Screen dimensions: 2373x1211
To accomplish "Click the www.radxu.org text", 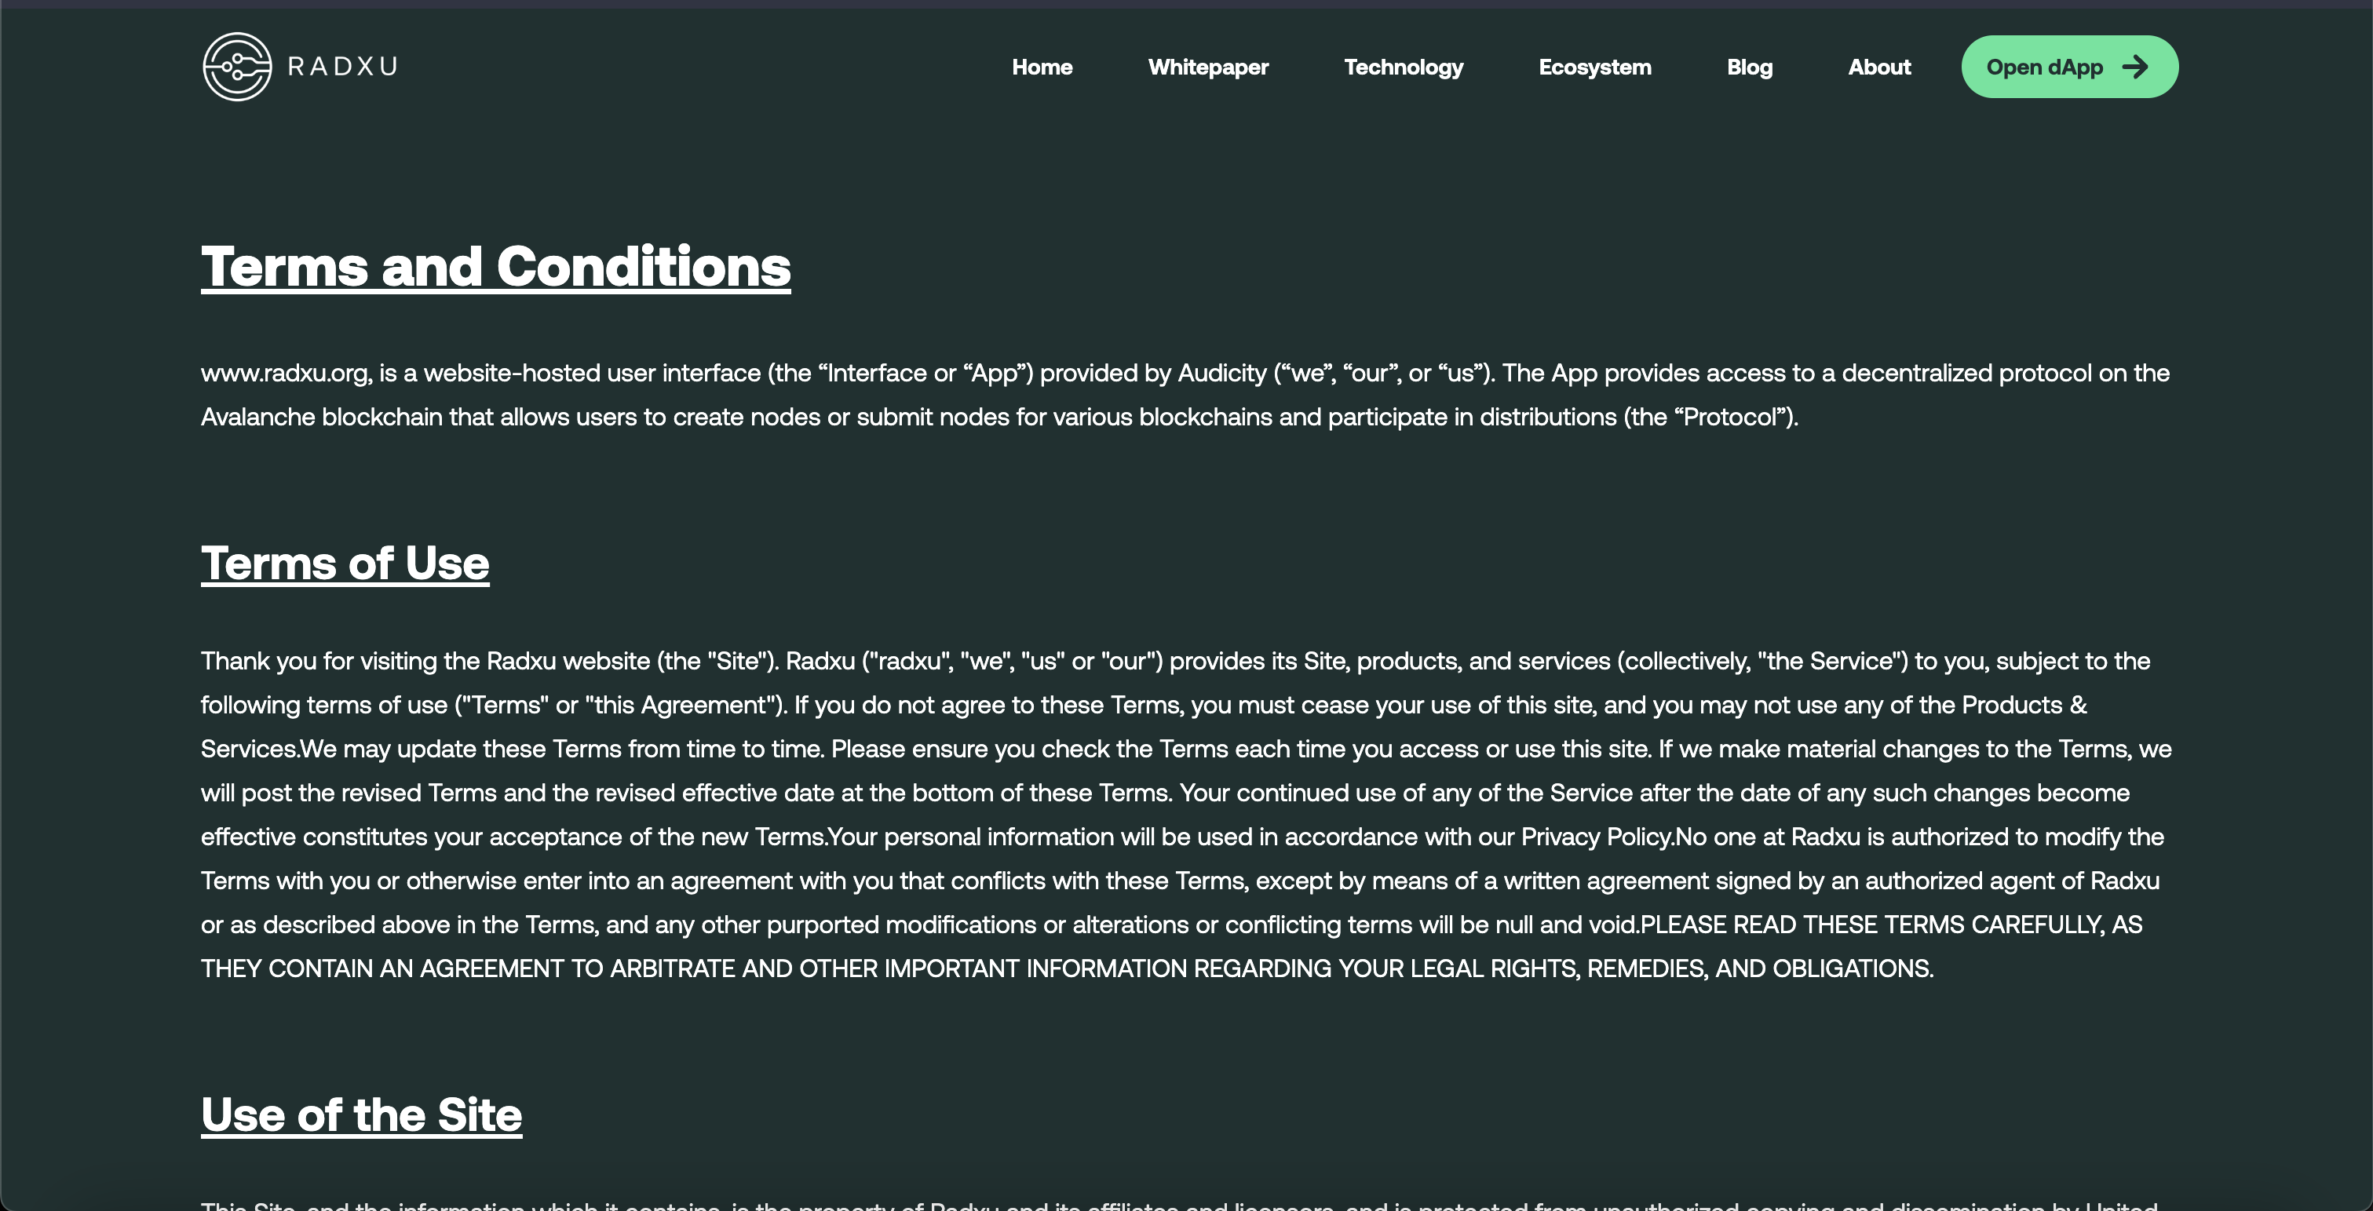I will click(286, 373).
